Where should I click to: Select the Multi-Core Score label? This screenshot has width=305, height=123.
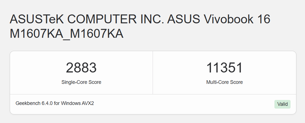tap(224, 82)
